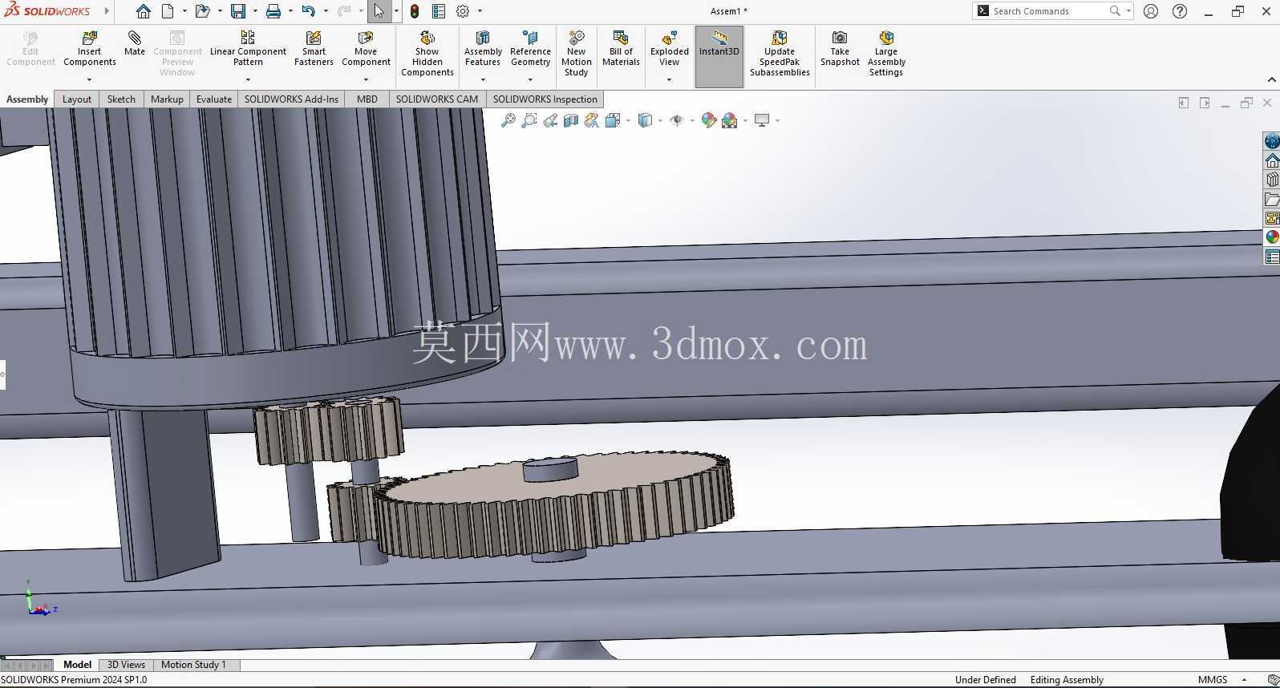Viewport: 1280px width, 688px height.
Task: Open the SOLIDWORKS CAM tab
Action: (x=436, y=99)
